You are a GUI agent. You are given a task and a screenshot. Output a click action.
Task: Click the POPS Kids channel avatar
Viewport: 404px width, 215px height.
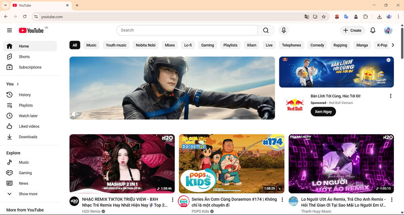(184, 201)
